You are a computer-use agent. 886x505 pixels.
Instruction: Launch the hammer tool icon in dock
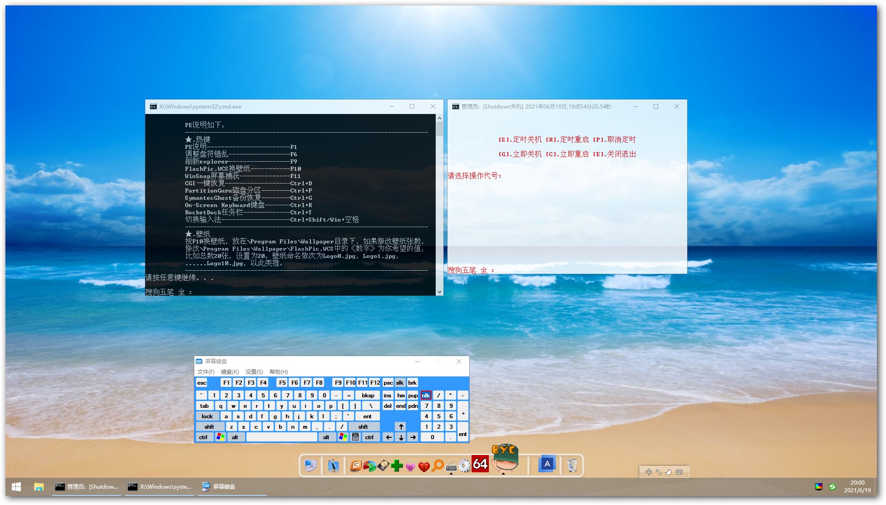[334, 465]
